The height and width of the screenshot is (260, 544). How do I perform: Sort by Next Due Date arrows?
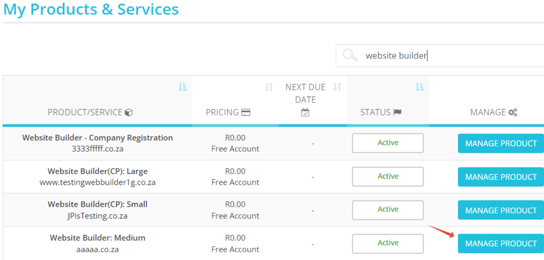tap(337, 87)
